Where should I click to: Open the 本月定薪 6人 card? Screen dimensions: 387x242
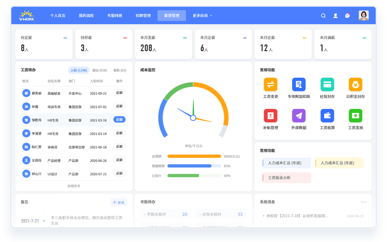223,45
